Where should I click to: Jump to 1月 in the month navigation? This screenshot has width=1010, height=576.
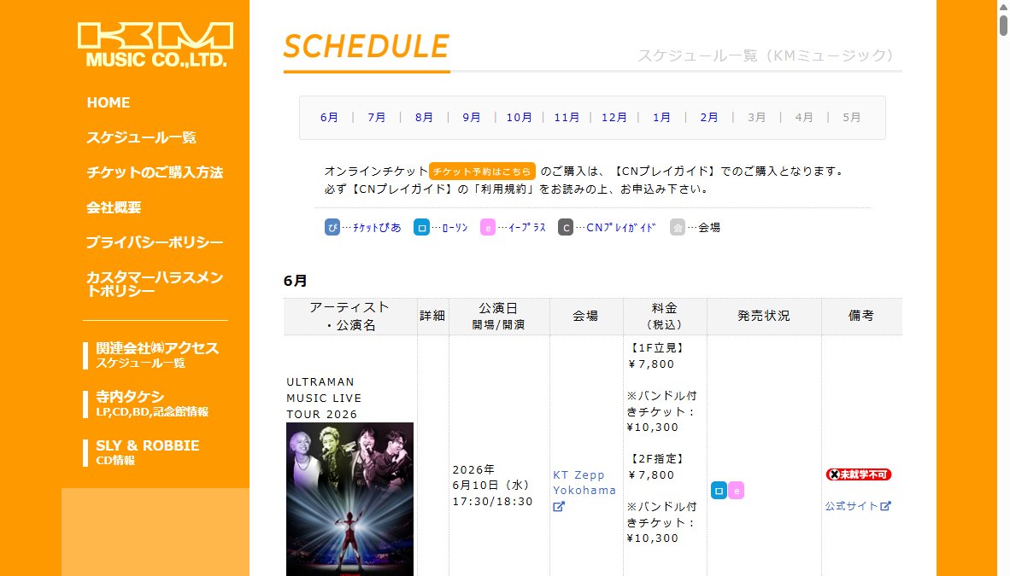point(661,117)
